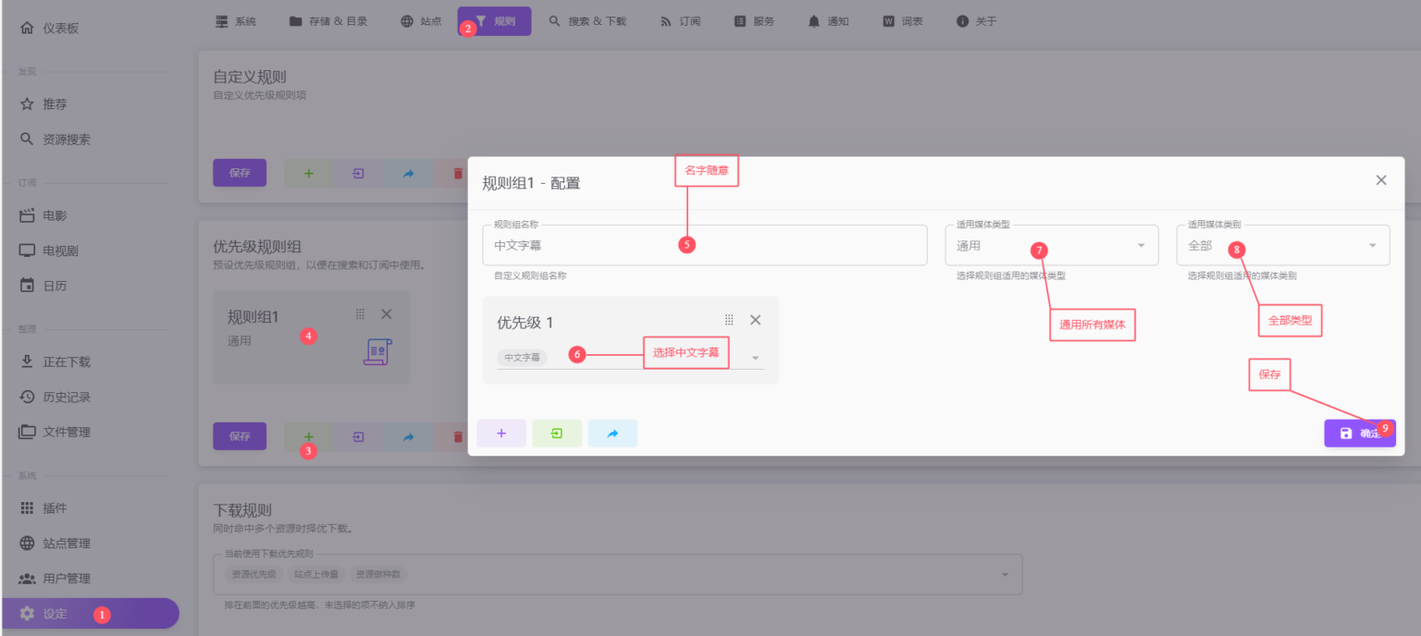Click the green import icon in the dialog footer
Viewport: 1421px width, 636px height.
click(557, 434)
